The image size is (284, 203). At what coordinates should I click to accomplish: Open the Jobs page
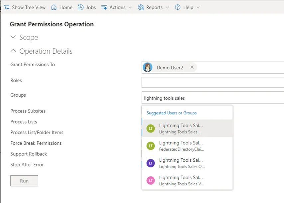(x=87, y=7)
